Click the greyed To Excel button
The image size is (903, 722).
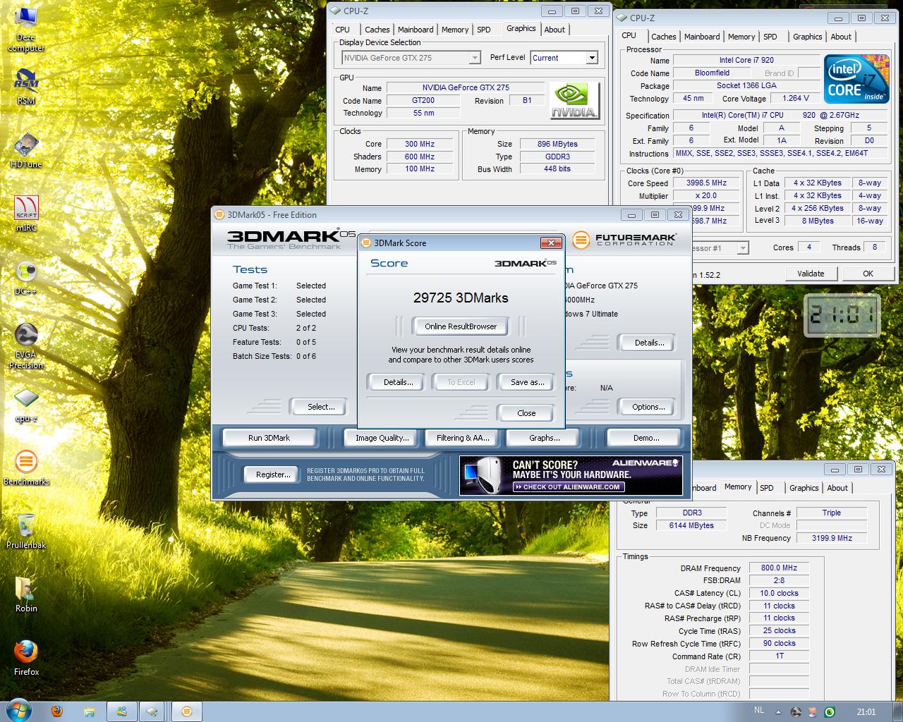click(461, 382)
